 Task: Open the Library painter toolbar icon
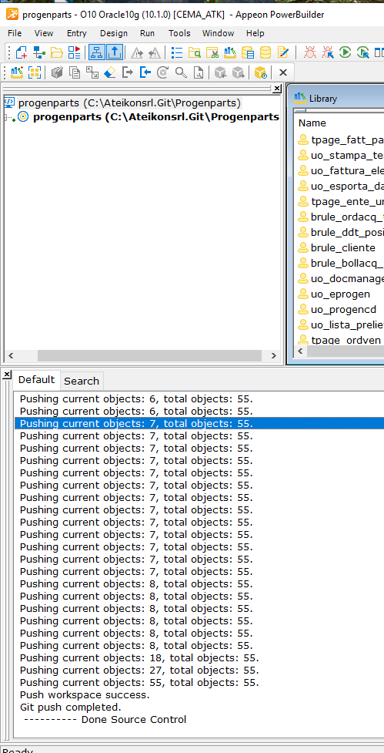tap(230, 52)
